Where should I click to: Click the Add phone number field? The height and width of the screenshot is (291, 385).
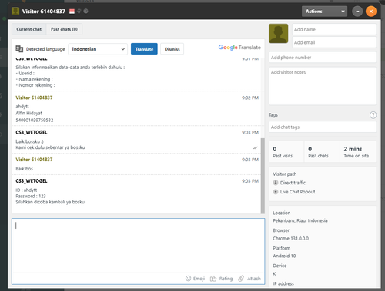[x=323, y=58]
